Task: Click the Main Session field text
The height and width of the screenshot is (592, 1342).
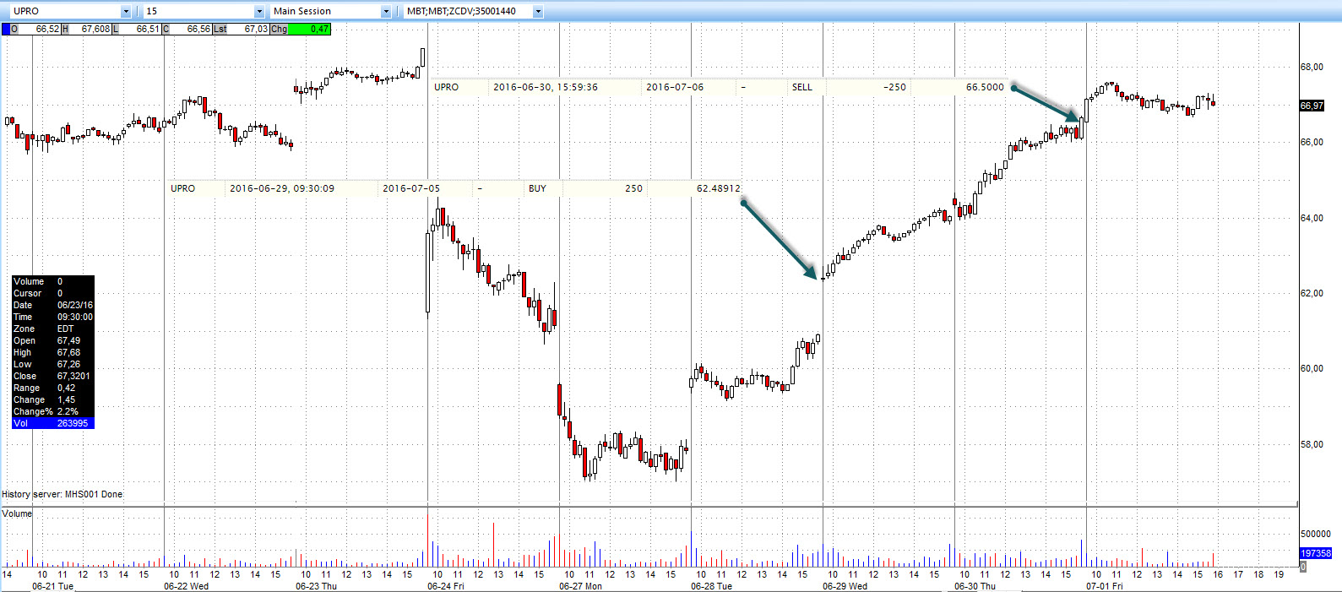Action: tap(302, 11)
